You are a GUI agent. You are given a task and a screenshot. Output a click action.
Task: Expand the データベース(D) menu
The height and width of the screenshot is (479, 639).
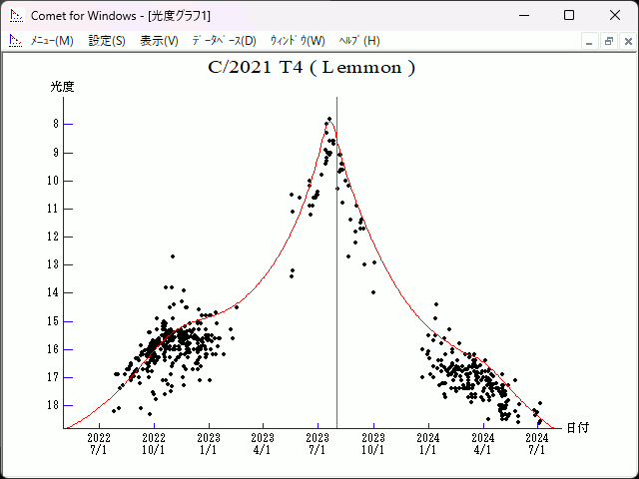[224, 41]
